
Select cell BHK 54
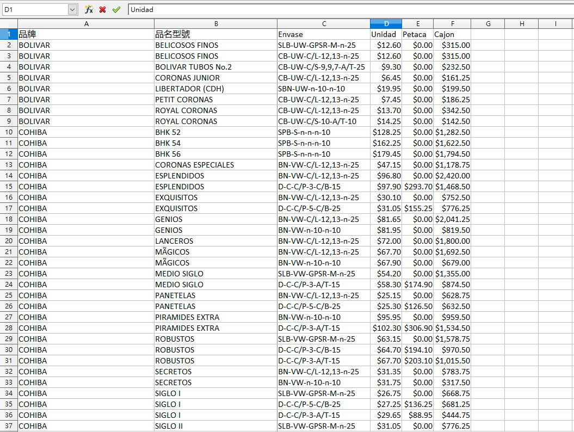(215, 143)
